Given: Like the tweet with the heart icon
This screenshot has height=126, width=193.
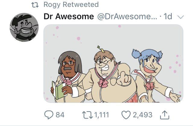Looking at the screenshot, I should pos(126,115).
